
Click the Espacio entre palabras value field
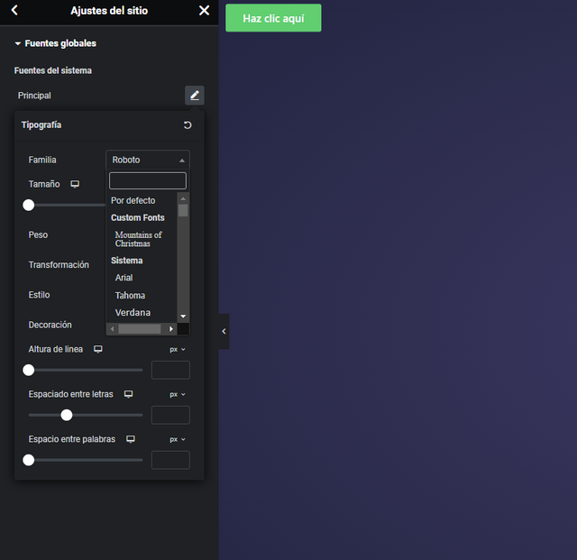coord(170,460)
